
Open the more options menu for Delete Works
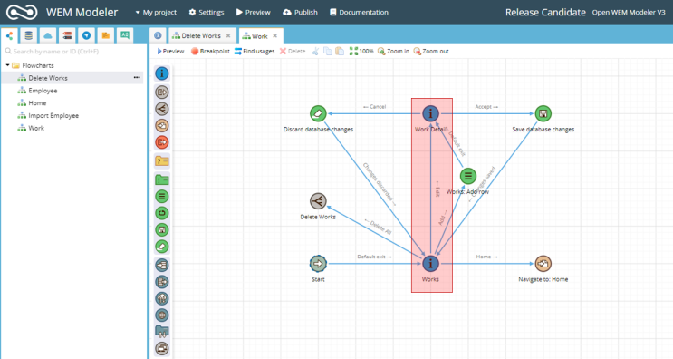137,78
